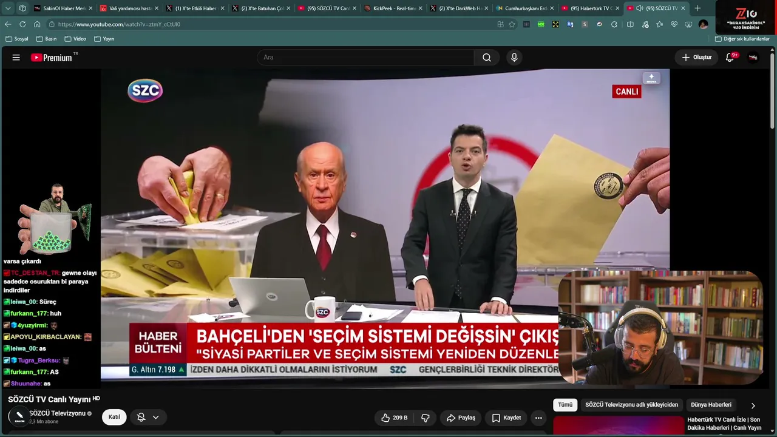Open Habertürk TV Canlı İzle recommended video
The image size is (777, 437).
pos(724,424)
